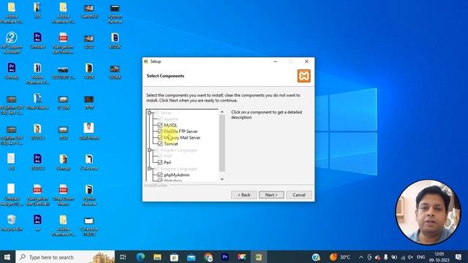
Task: Select 'Tomcat' tree label
Action: click(170, 144)
